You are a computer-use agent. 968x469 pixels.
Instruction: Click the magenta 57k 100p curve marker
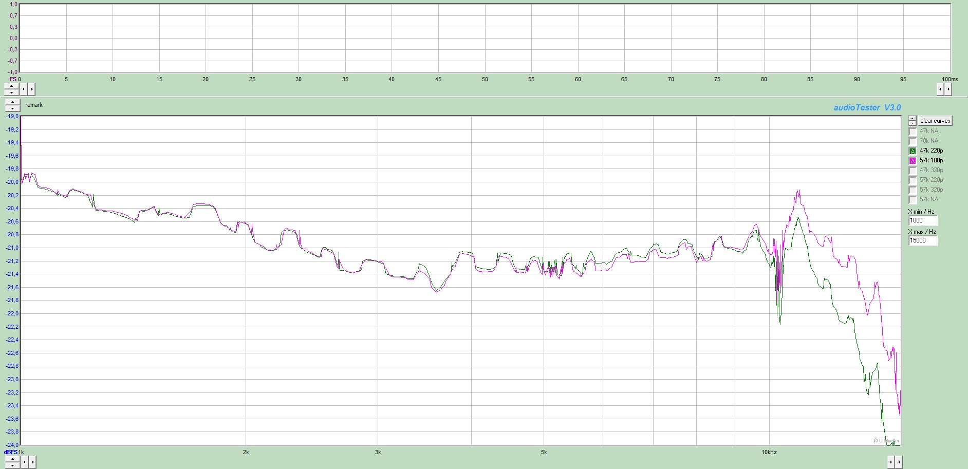[913, 161]
